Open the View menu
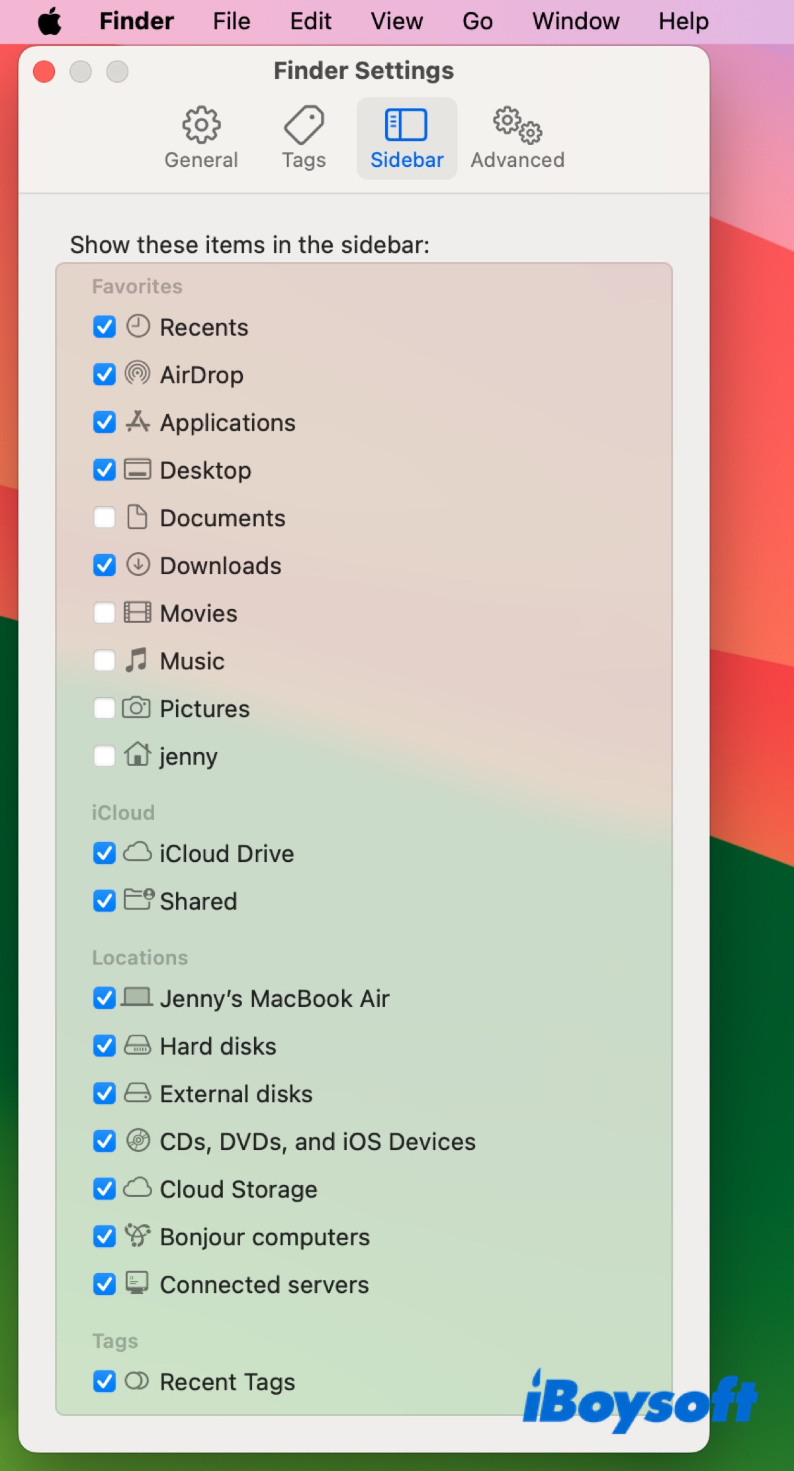 396,21
